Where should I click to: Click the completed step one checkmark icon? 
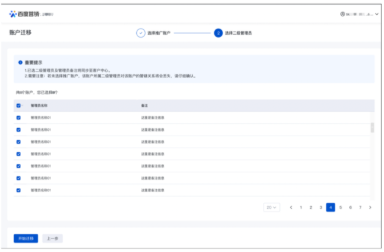(140, 33)
